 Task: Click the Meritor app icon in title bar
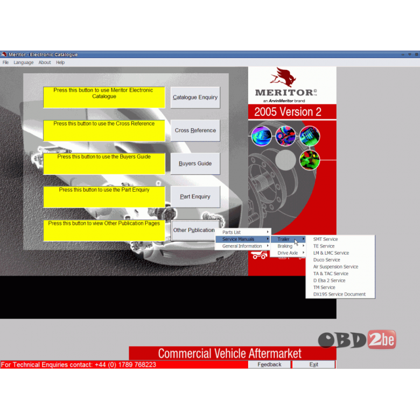(x=4, y=54)
